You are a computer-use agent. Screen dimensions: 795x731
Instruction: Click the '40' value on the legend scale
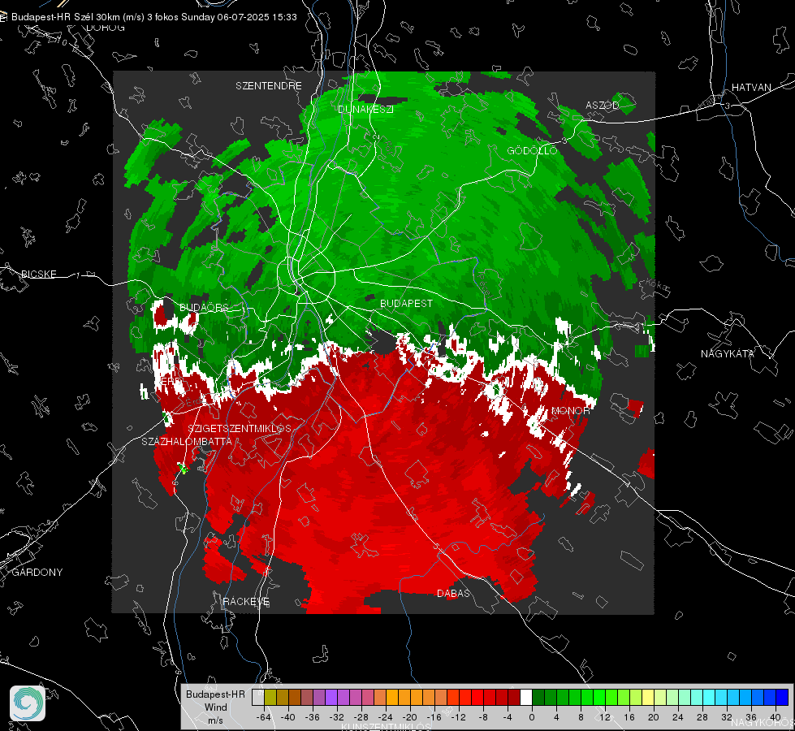(776, 717)
